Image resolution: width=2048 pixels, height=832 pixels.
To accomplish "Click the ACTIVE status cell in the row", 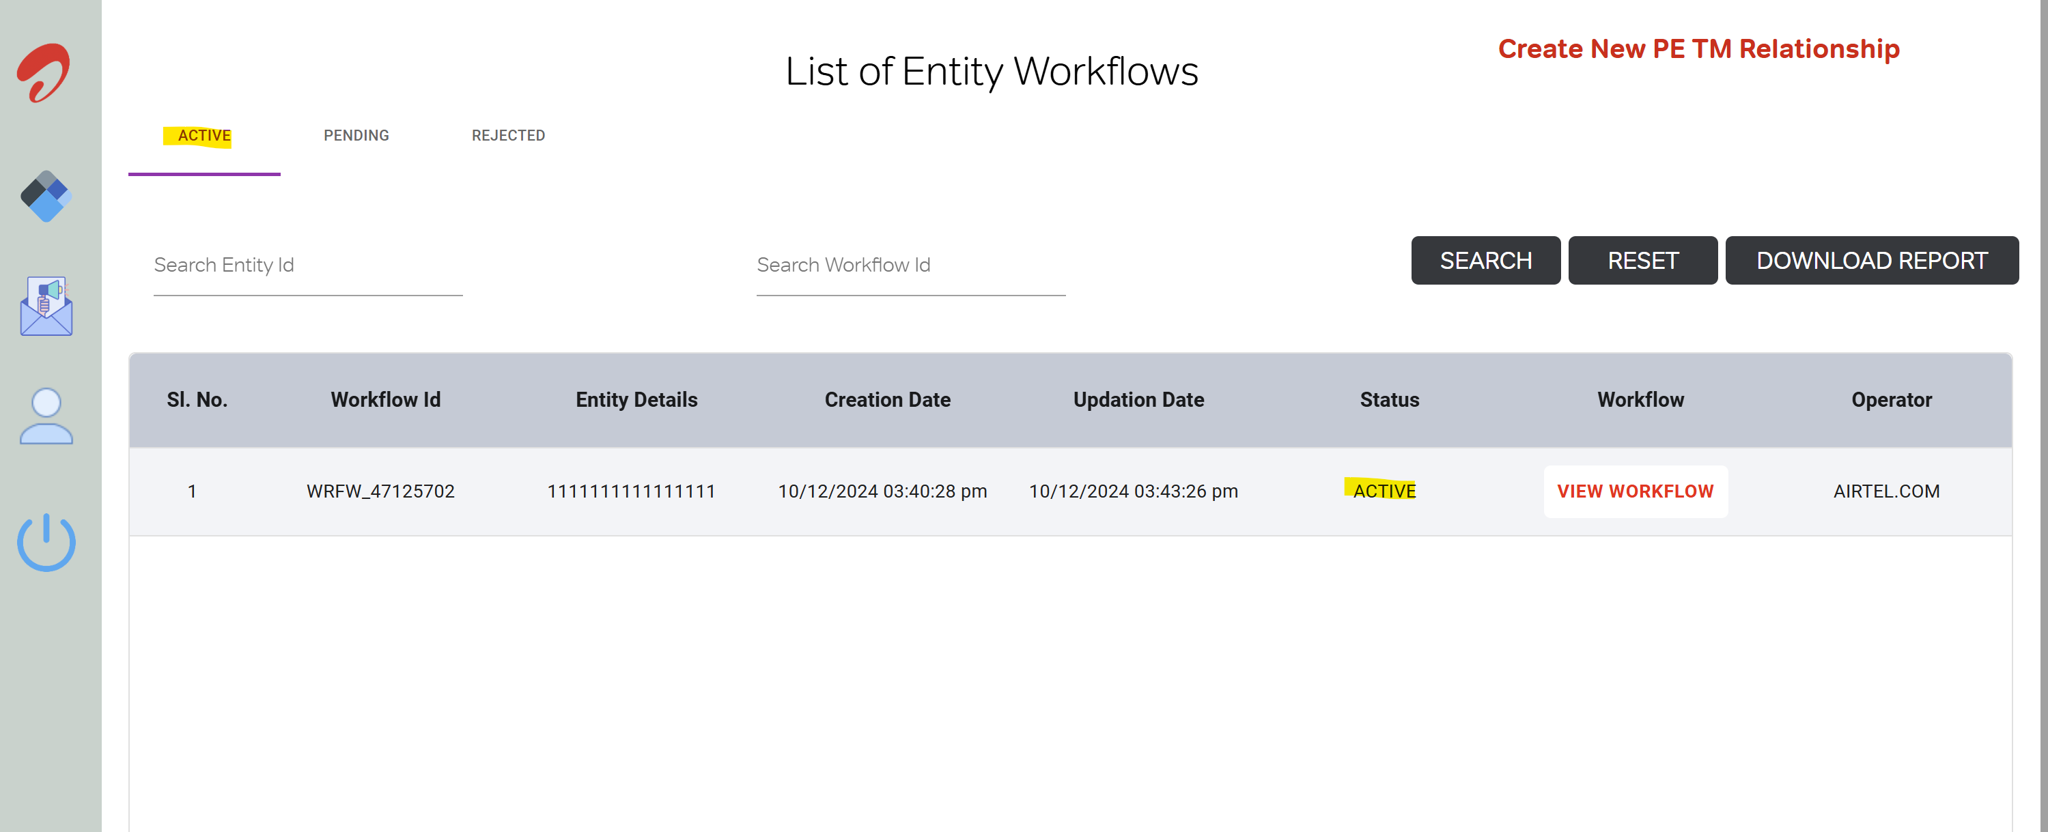I will (1384, 491).
